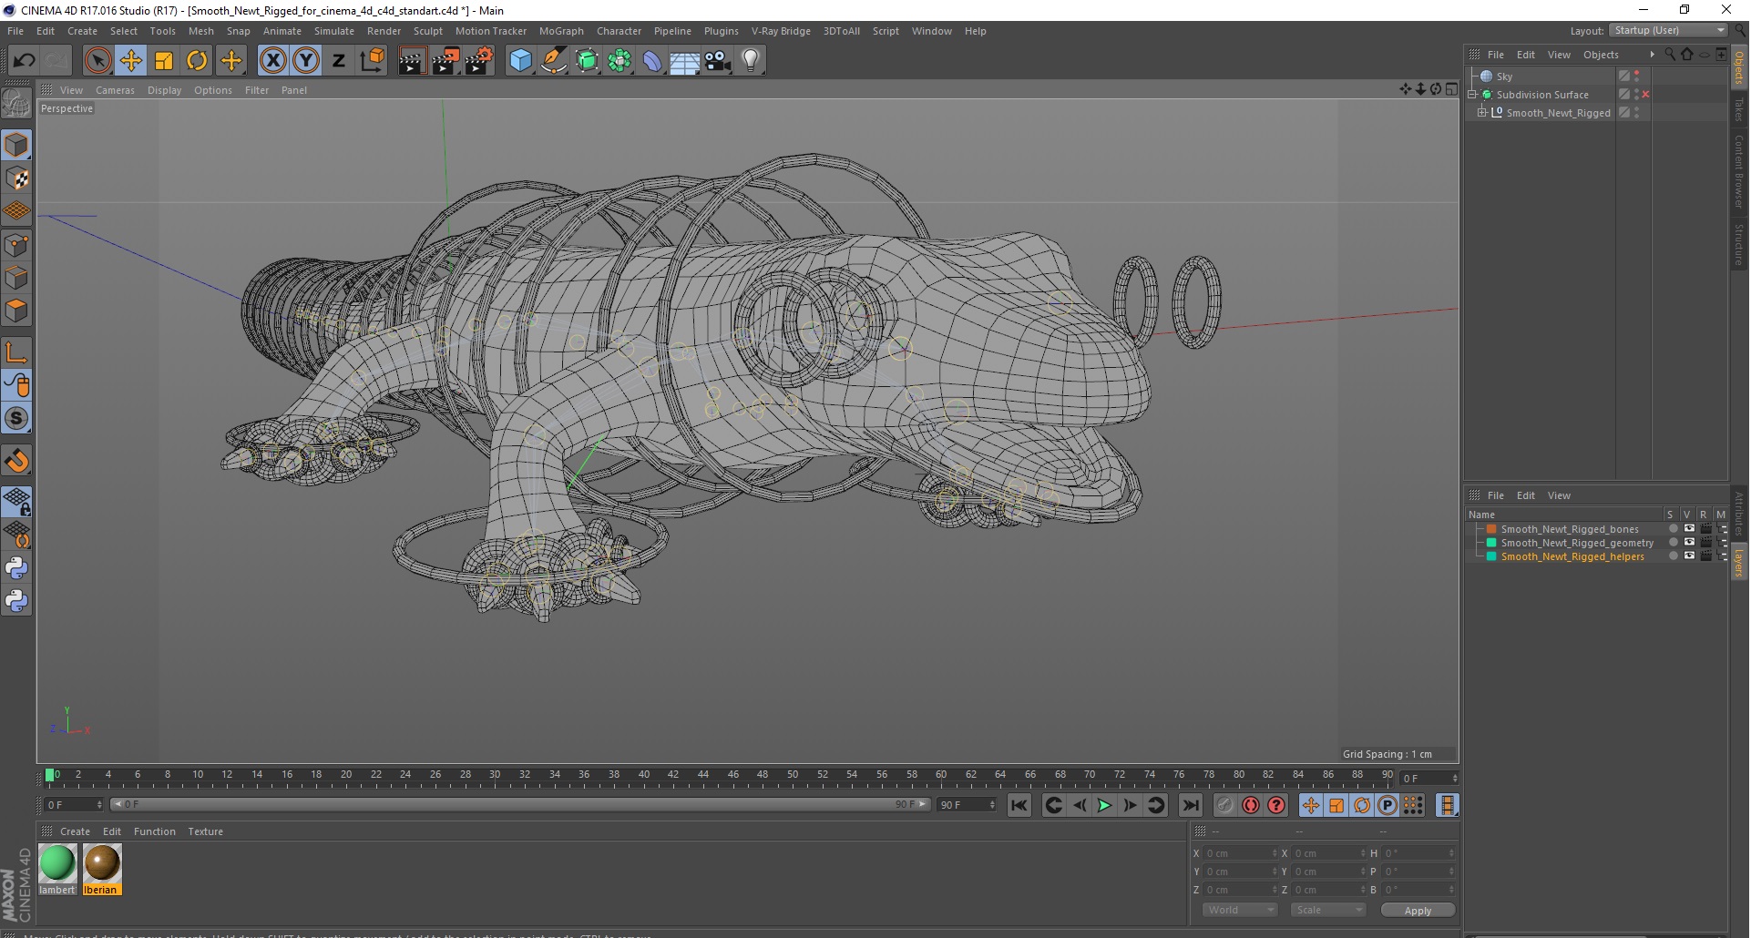Go to end of animation
1751x938 pixels.
pyautogui.click(x=1190, y=806)
